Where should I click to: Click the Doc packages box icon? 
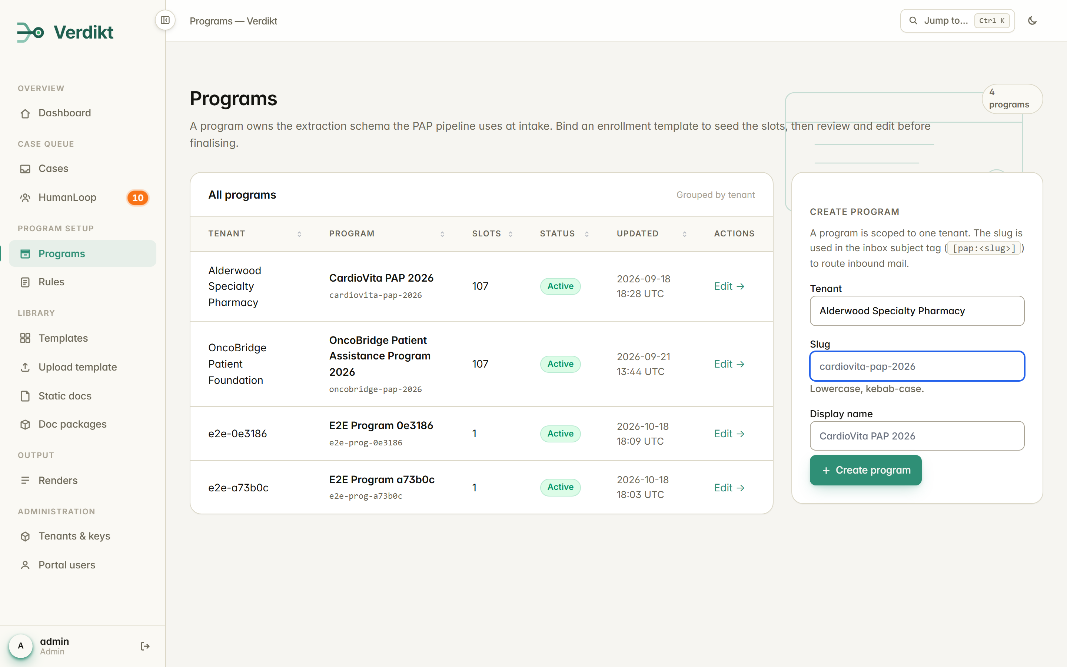point(25,424)
